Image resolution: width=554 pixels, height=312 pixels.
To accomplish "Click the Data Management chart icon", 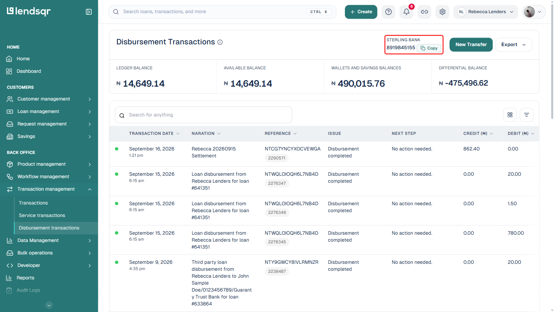I will point(10,241).
